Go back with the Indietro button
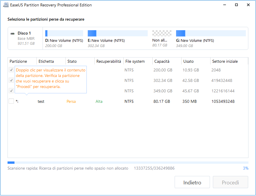This screenshot has height=196, width=256. [192, 182]
